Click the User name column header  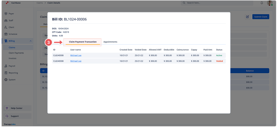tap(75, 50)
